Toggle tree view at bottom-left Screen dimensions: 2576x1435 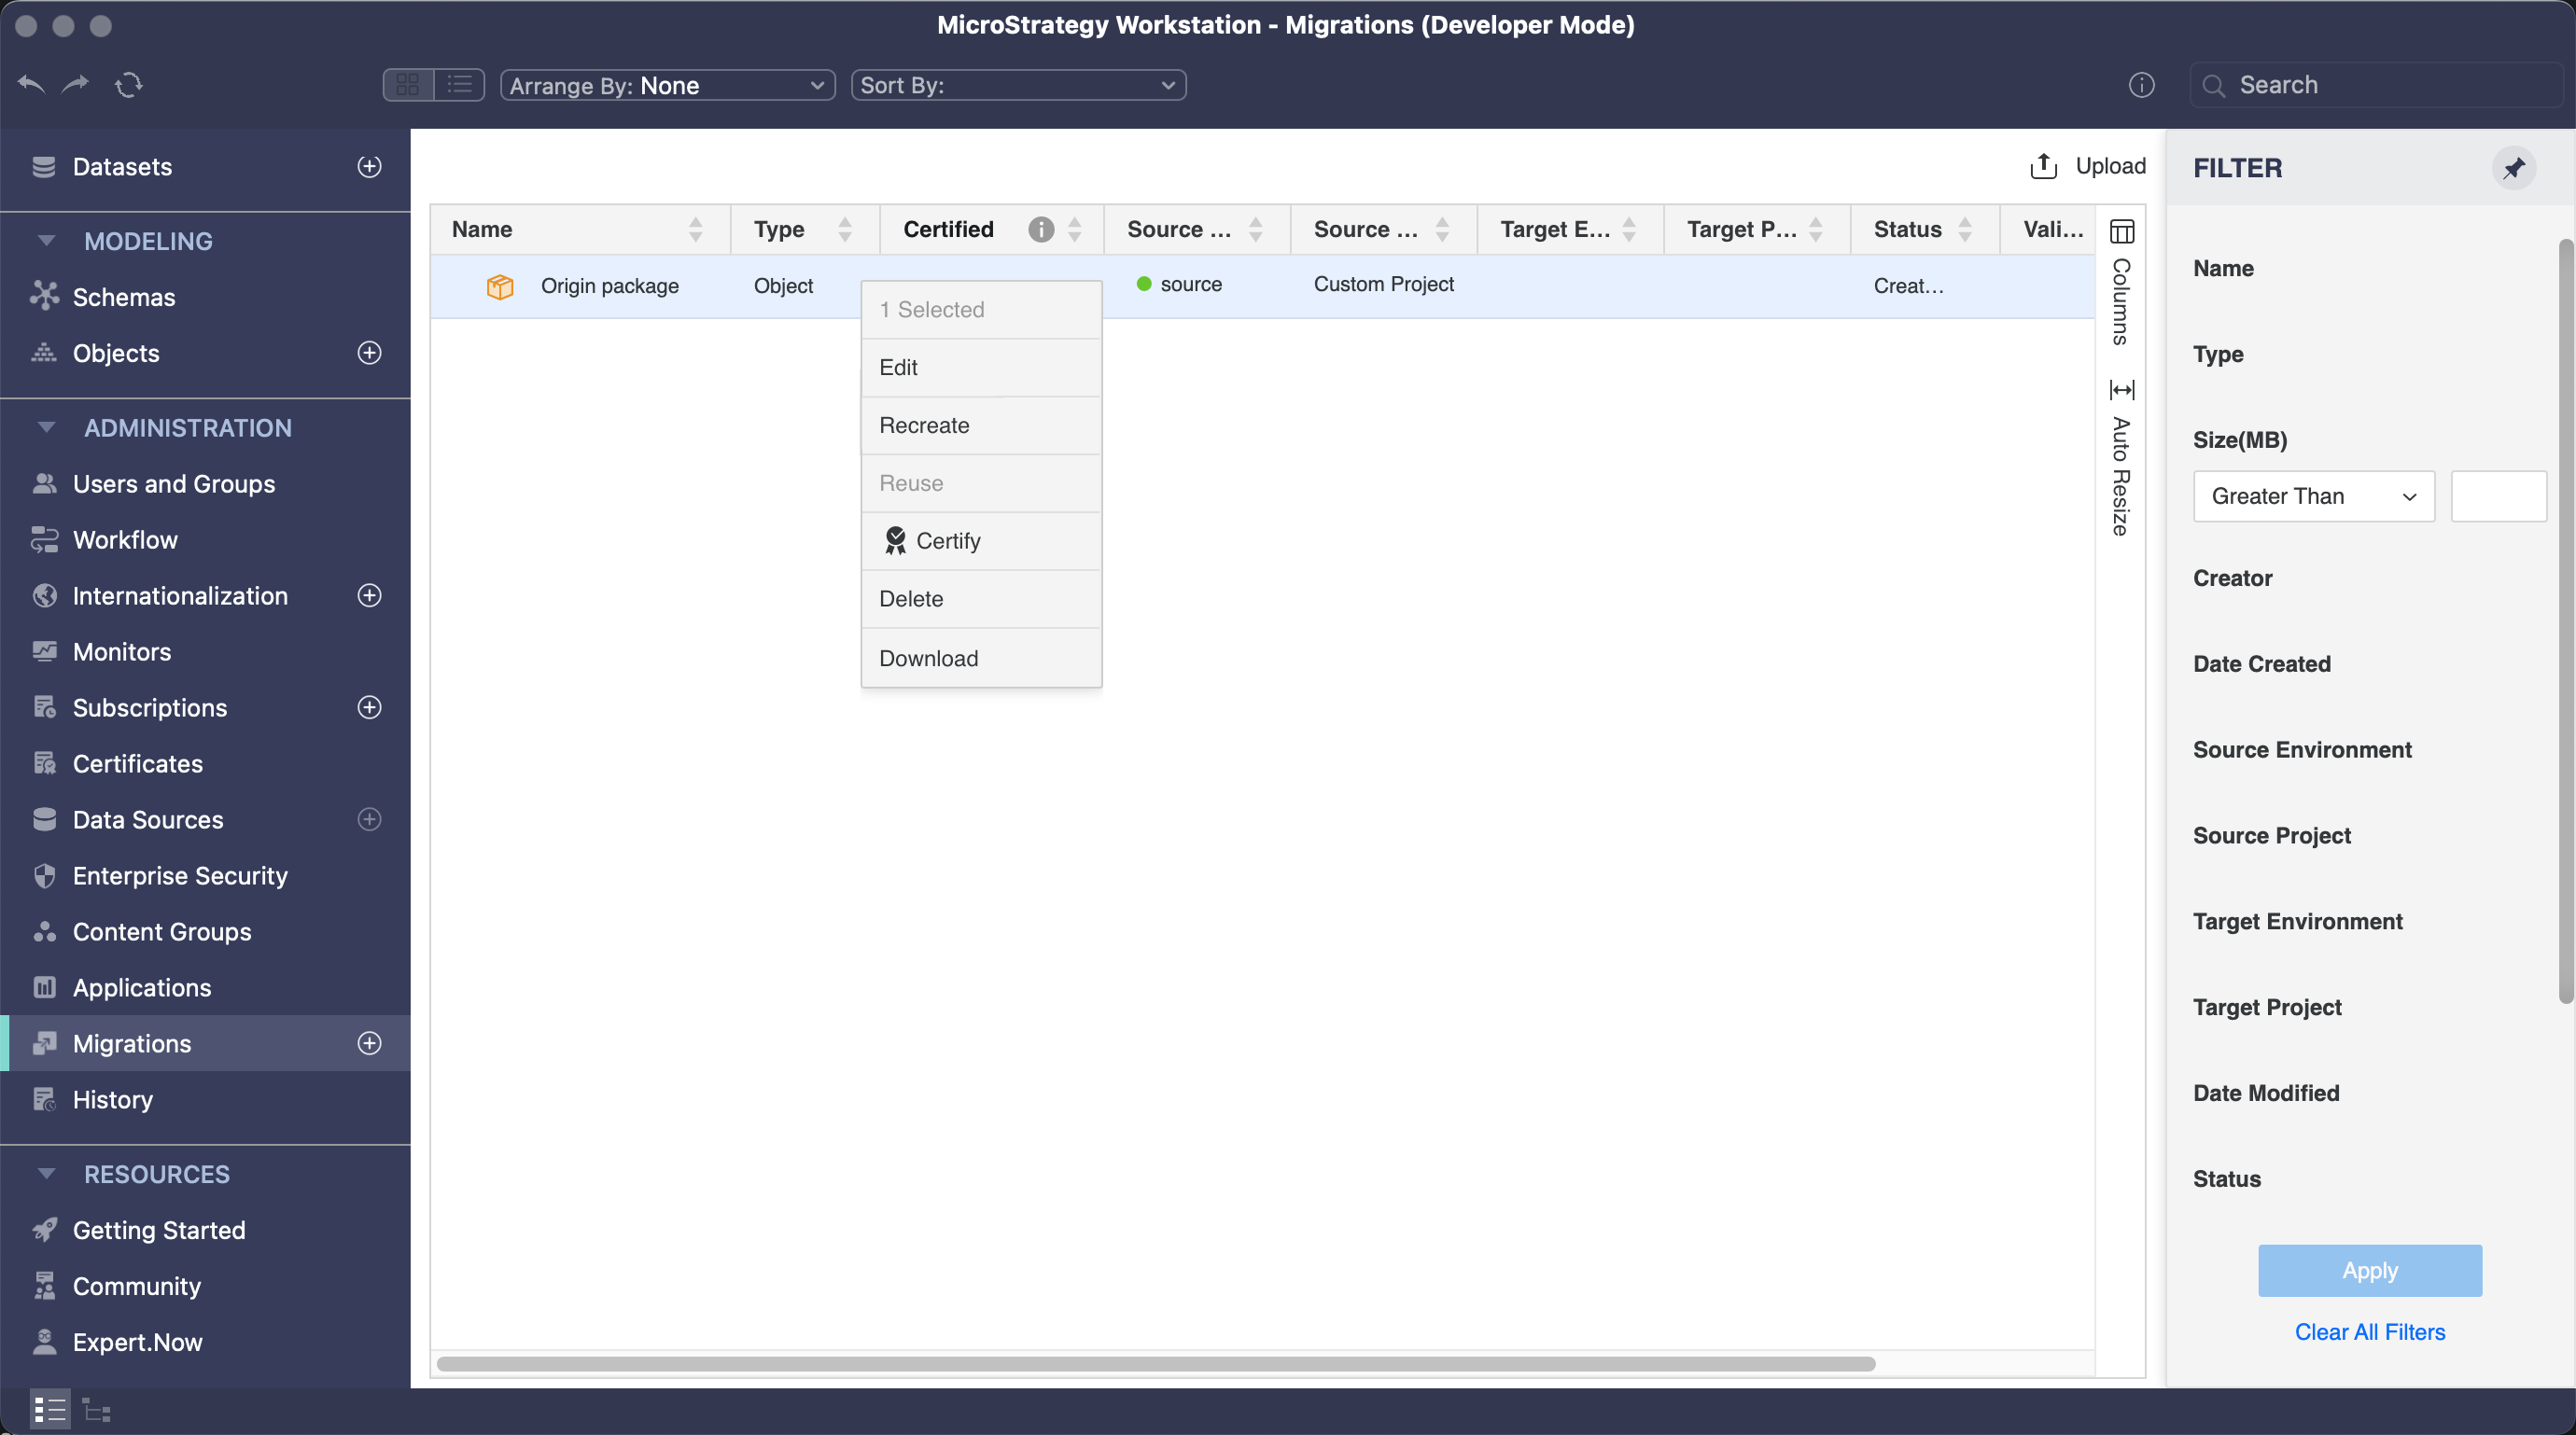(x=96, y=1410)
